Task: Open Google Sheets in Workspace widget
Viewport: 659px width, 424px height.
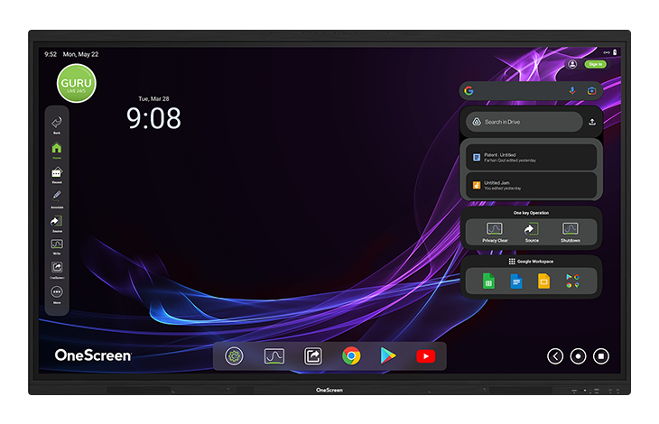Action: pos(488,281)
